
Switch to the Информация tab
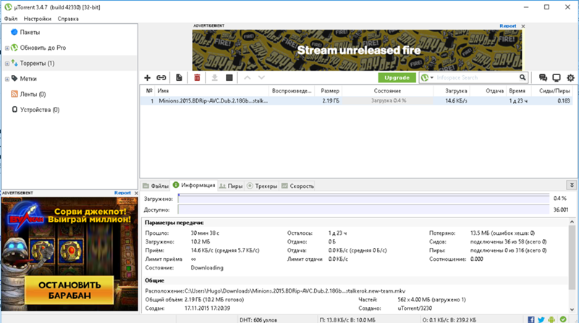point(194,185)
